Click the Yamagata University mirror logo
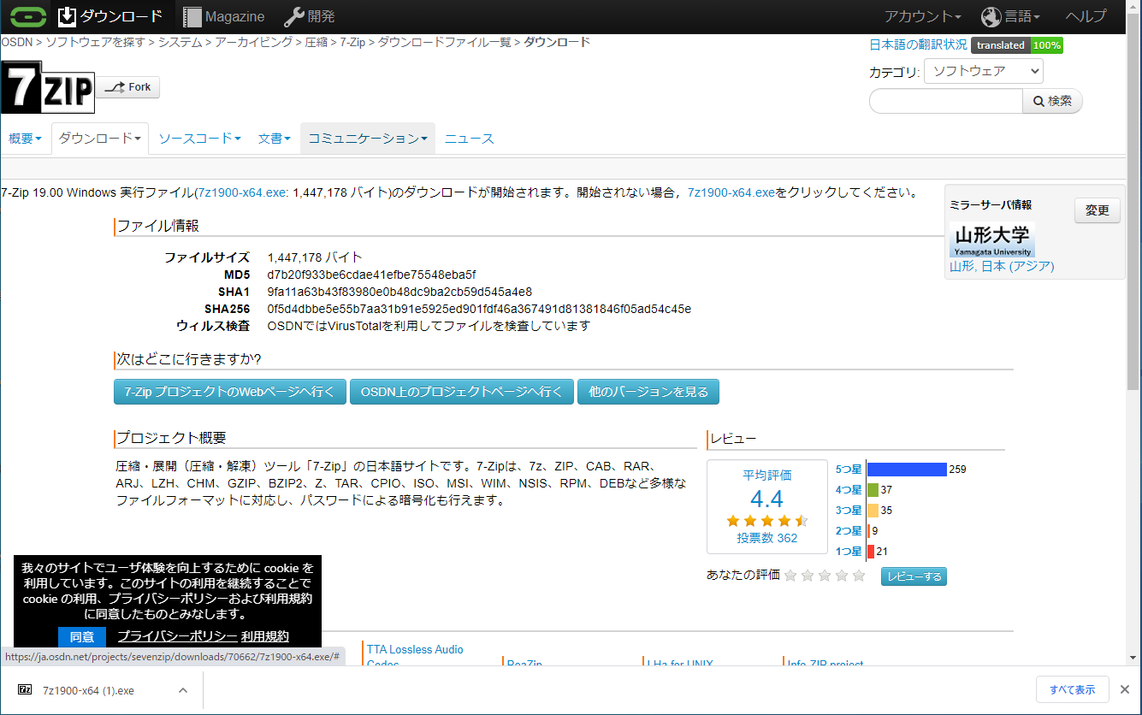1142x715 pixels. point(992,239)
